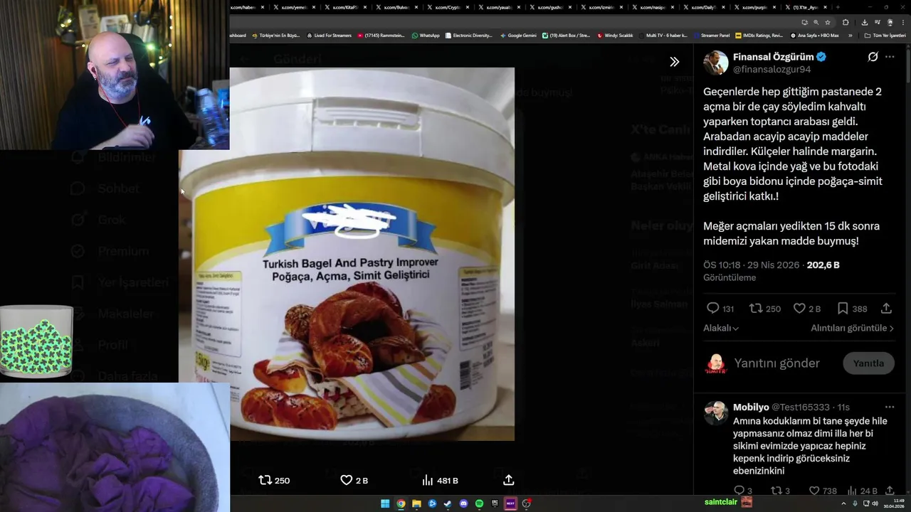Open Tüm Yer İşaretleri bookmarks folder
This screenshot has width=911, height=512.
pos(885,35)
